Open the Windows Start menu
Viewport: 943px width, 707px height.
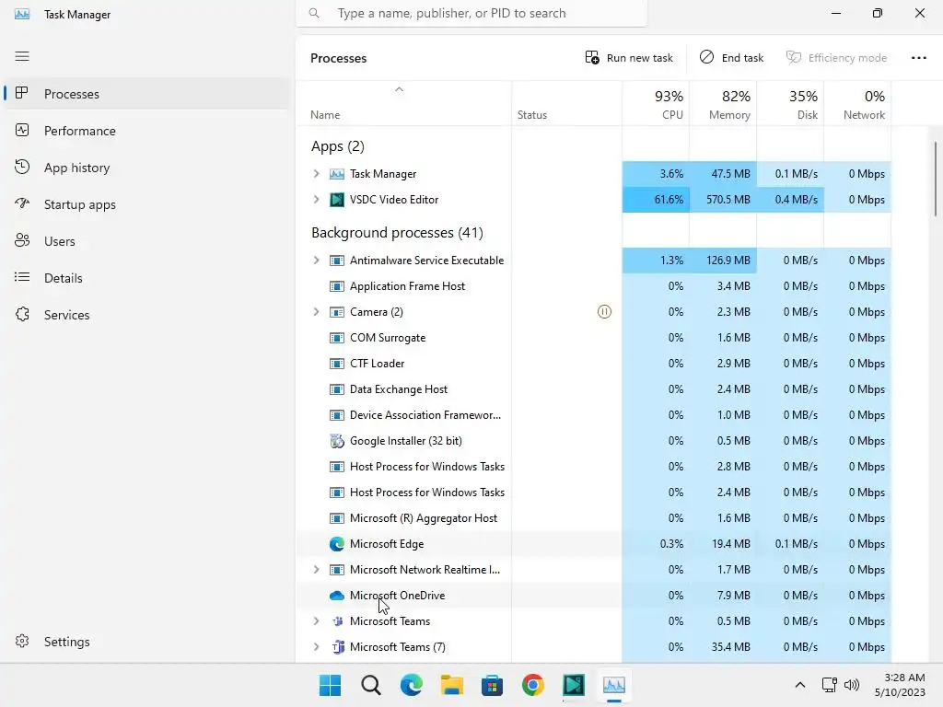331,685
